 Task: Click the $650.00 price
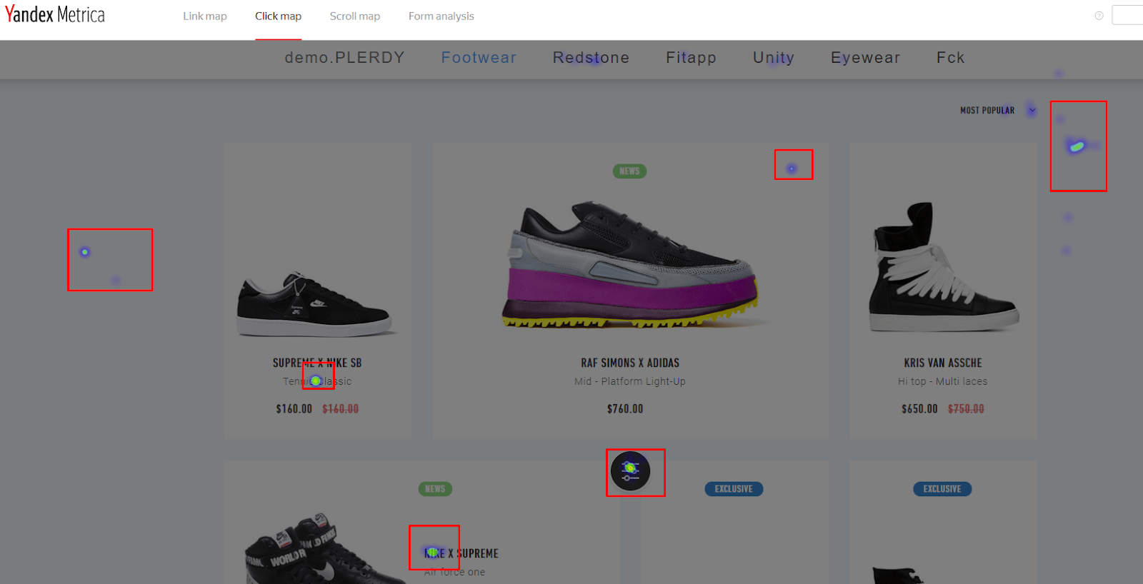[919, 409]
